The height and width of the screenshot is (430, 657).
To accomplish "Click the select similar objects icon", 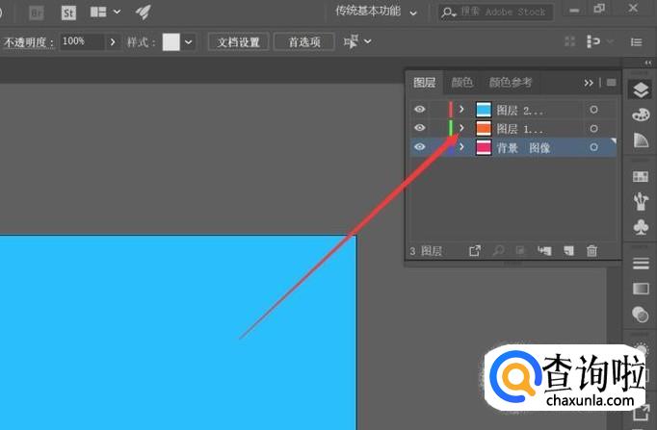I will point(593,41).
